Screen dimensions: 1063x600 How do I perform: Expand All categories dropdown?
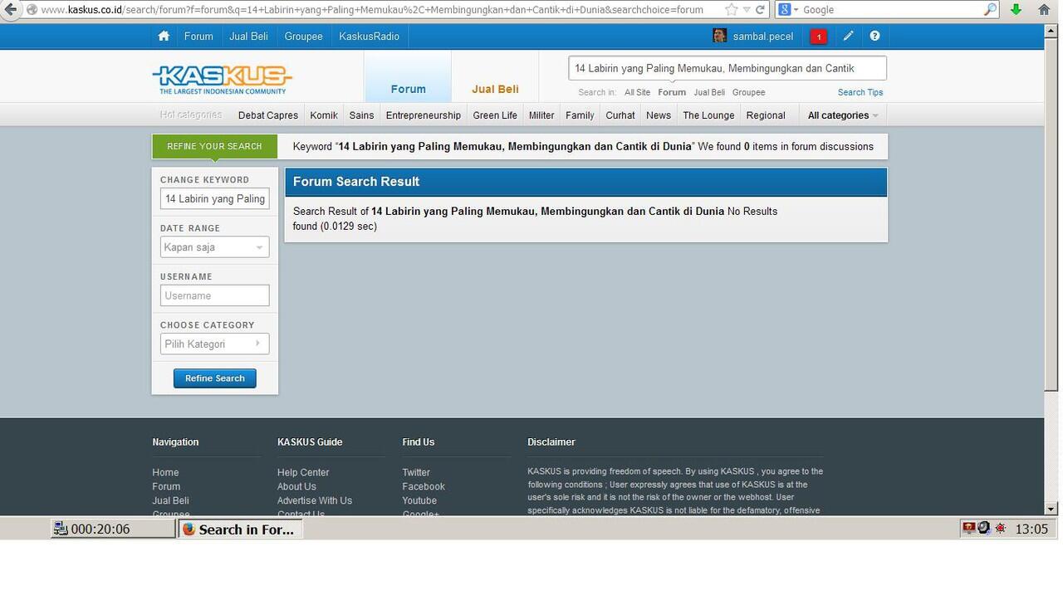point(842,115)
